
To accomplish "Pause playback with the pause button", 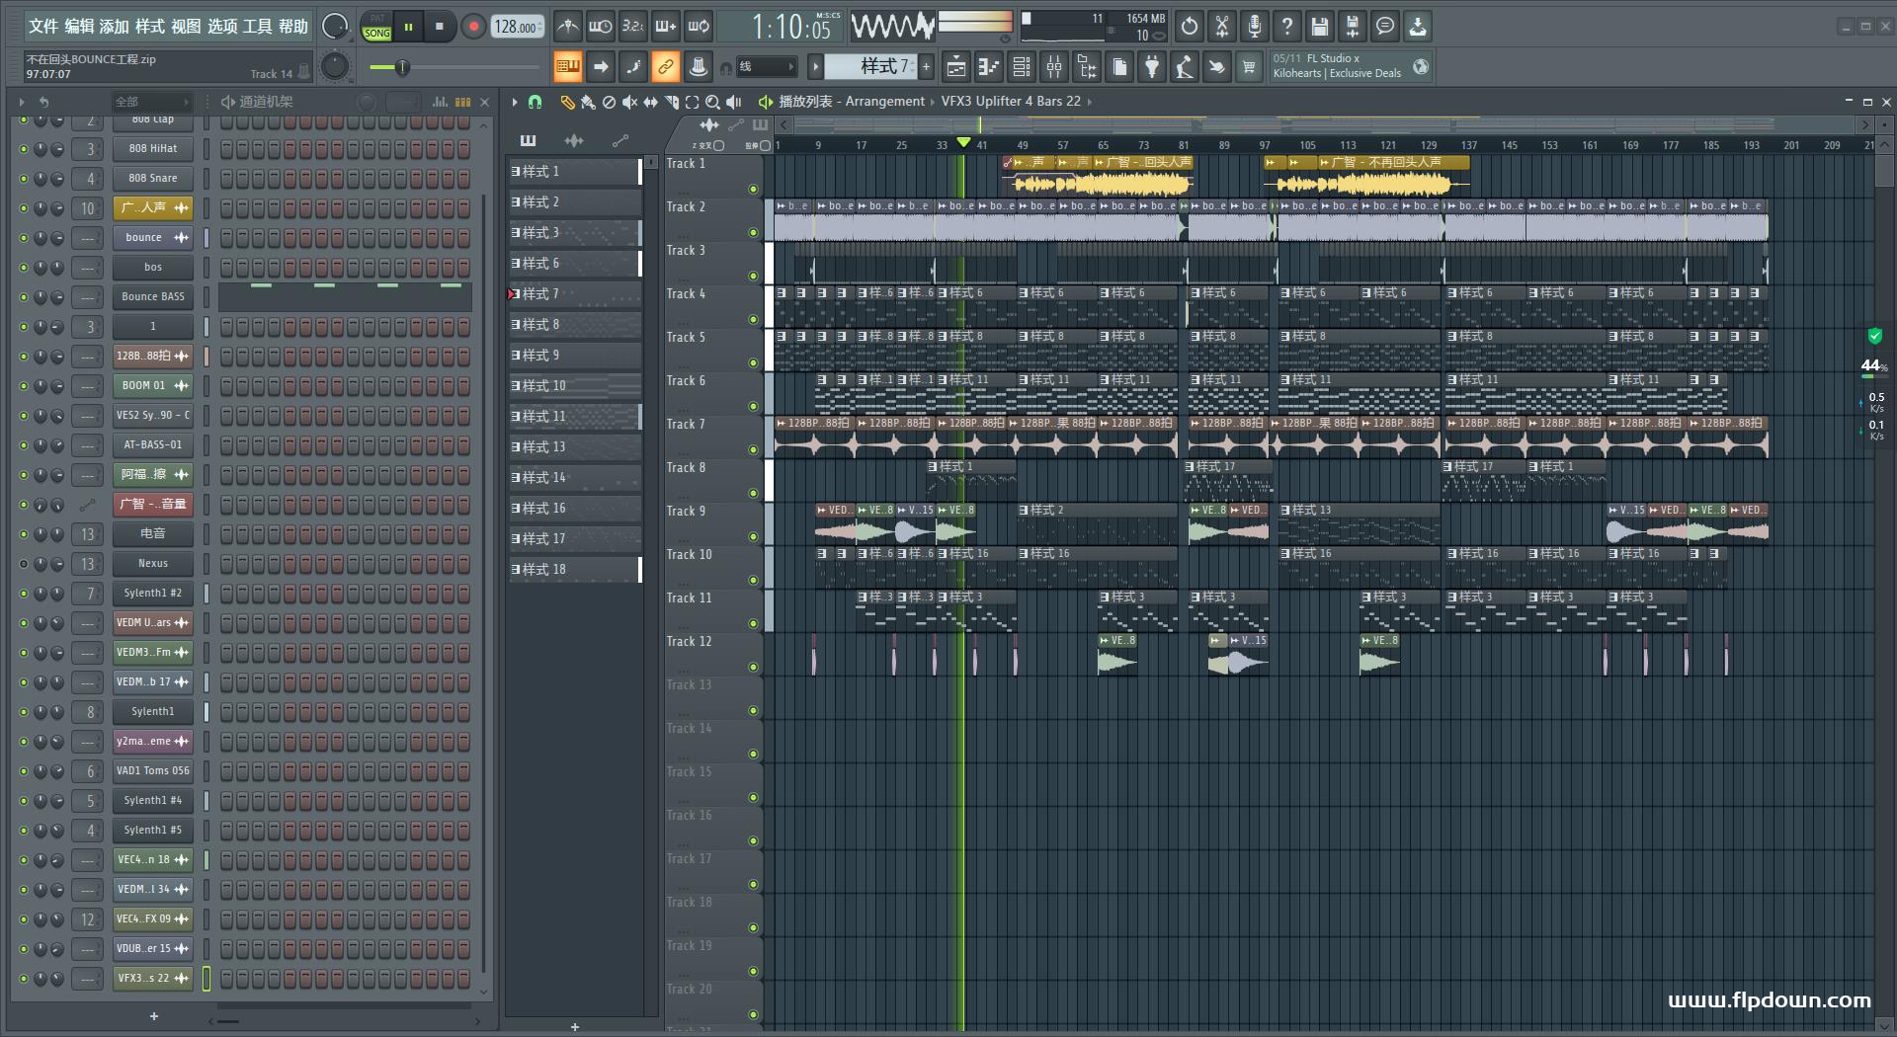I will [x=408, y=27].
